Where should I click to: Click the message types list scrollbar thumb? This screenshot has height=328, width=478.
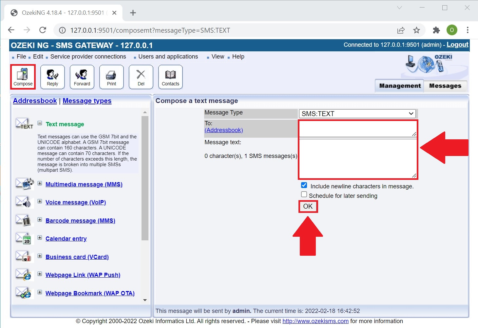(x=145, y=178)
